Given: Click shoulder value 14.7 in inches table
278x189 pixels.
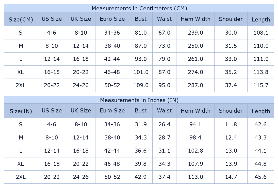Looking at the screenshot, I should (x=231, y=177).
